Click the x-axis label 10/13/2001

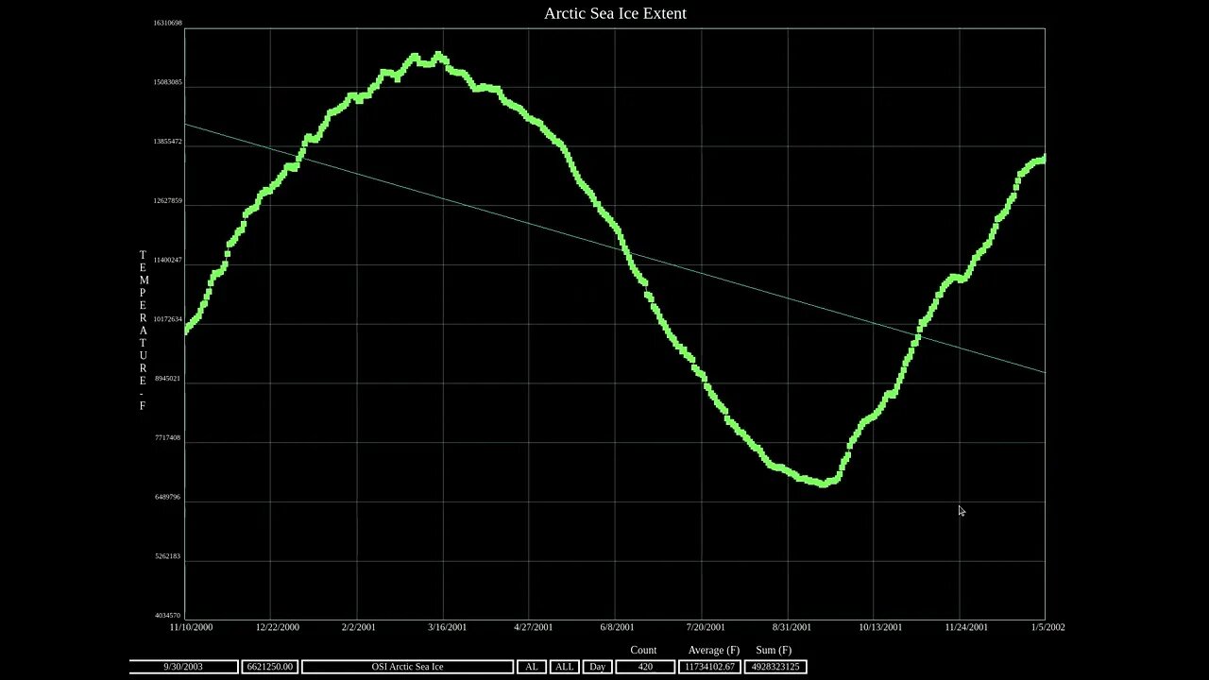(880, 627)
